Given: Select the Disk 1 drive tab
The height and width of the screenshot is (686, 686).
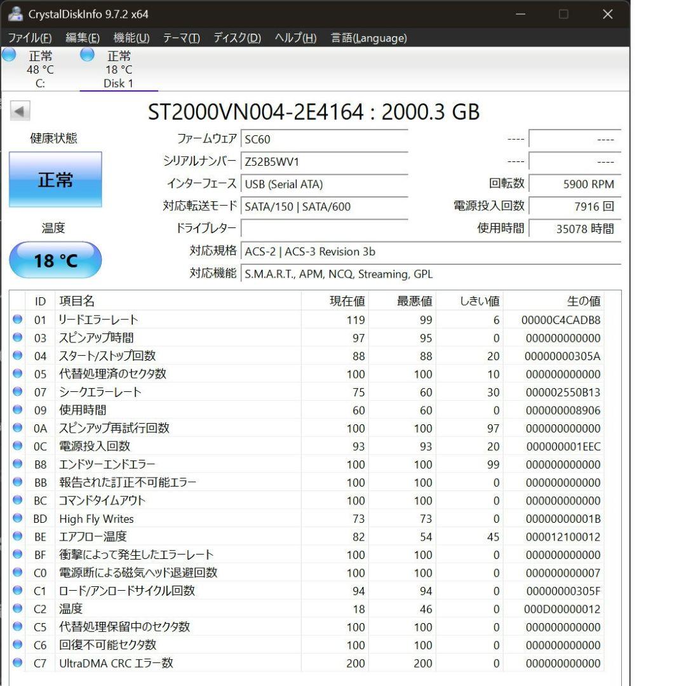Looking at the screenshot, I should [119, 70].
